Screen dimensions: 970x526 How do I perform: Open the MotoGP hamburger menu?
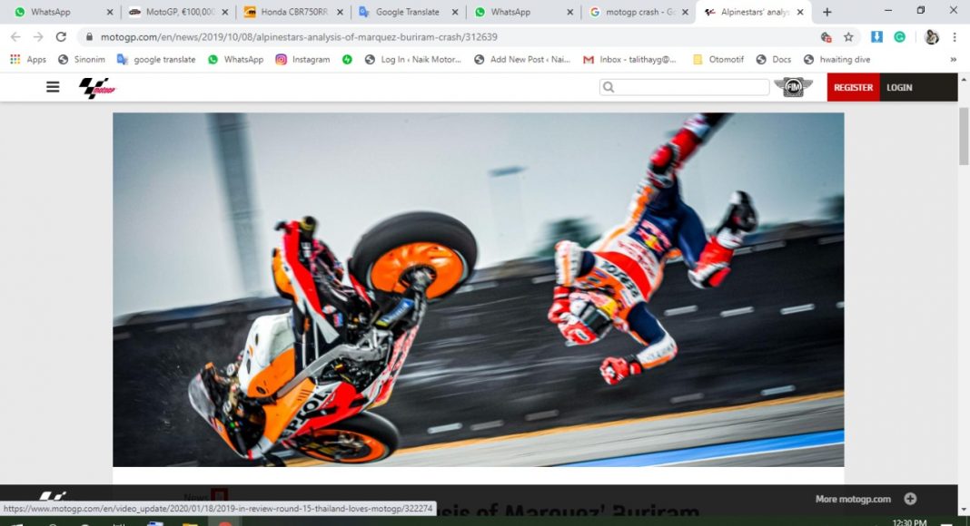click(x=53, y=87)
